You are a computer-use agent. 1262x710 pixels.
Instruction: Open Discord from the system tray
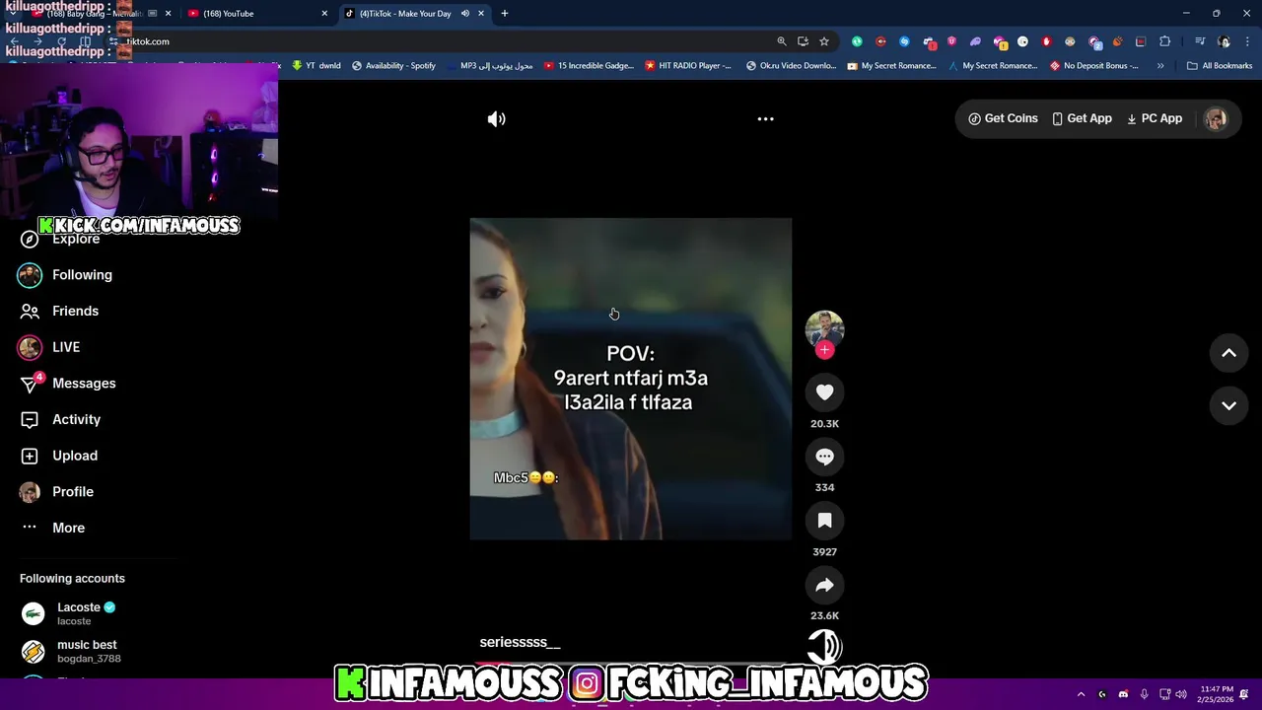point(1123,694)
